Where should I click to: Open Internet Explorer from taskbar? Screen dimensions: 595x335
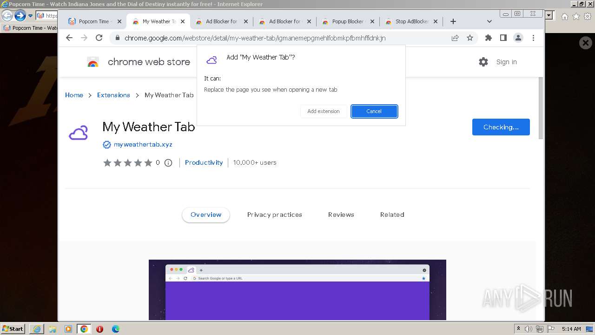pos(37,329)
